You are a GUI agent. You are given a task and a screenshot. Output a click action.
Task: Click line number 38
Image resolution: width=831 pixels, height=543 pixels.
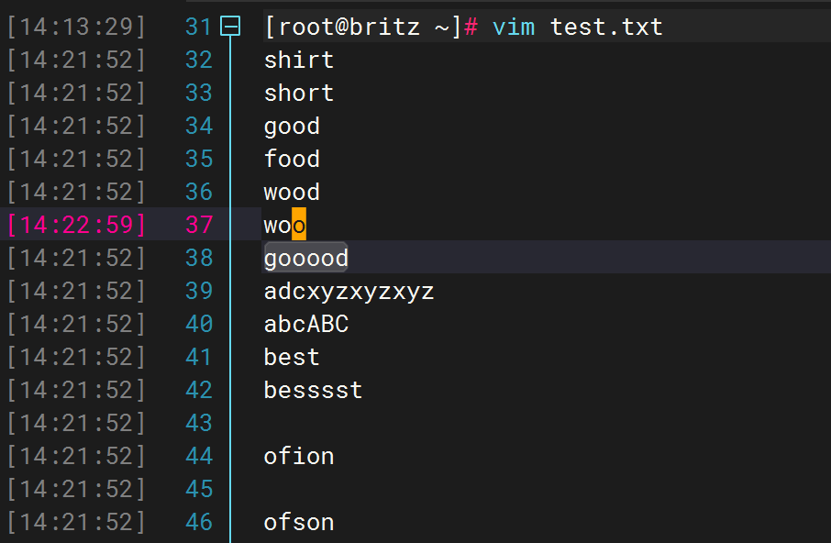point(199,258)
